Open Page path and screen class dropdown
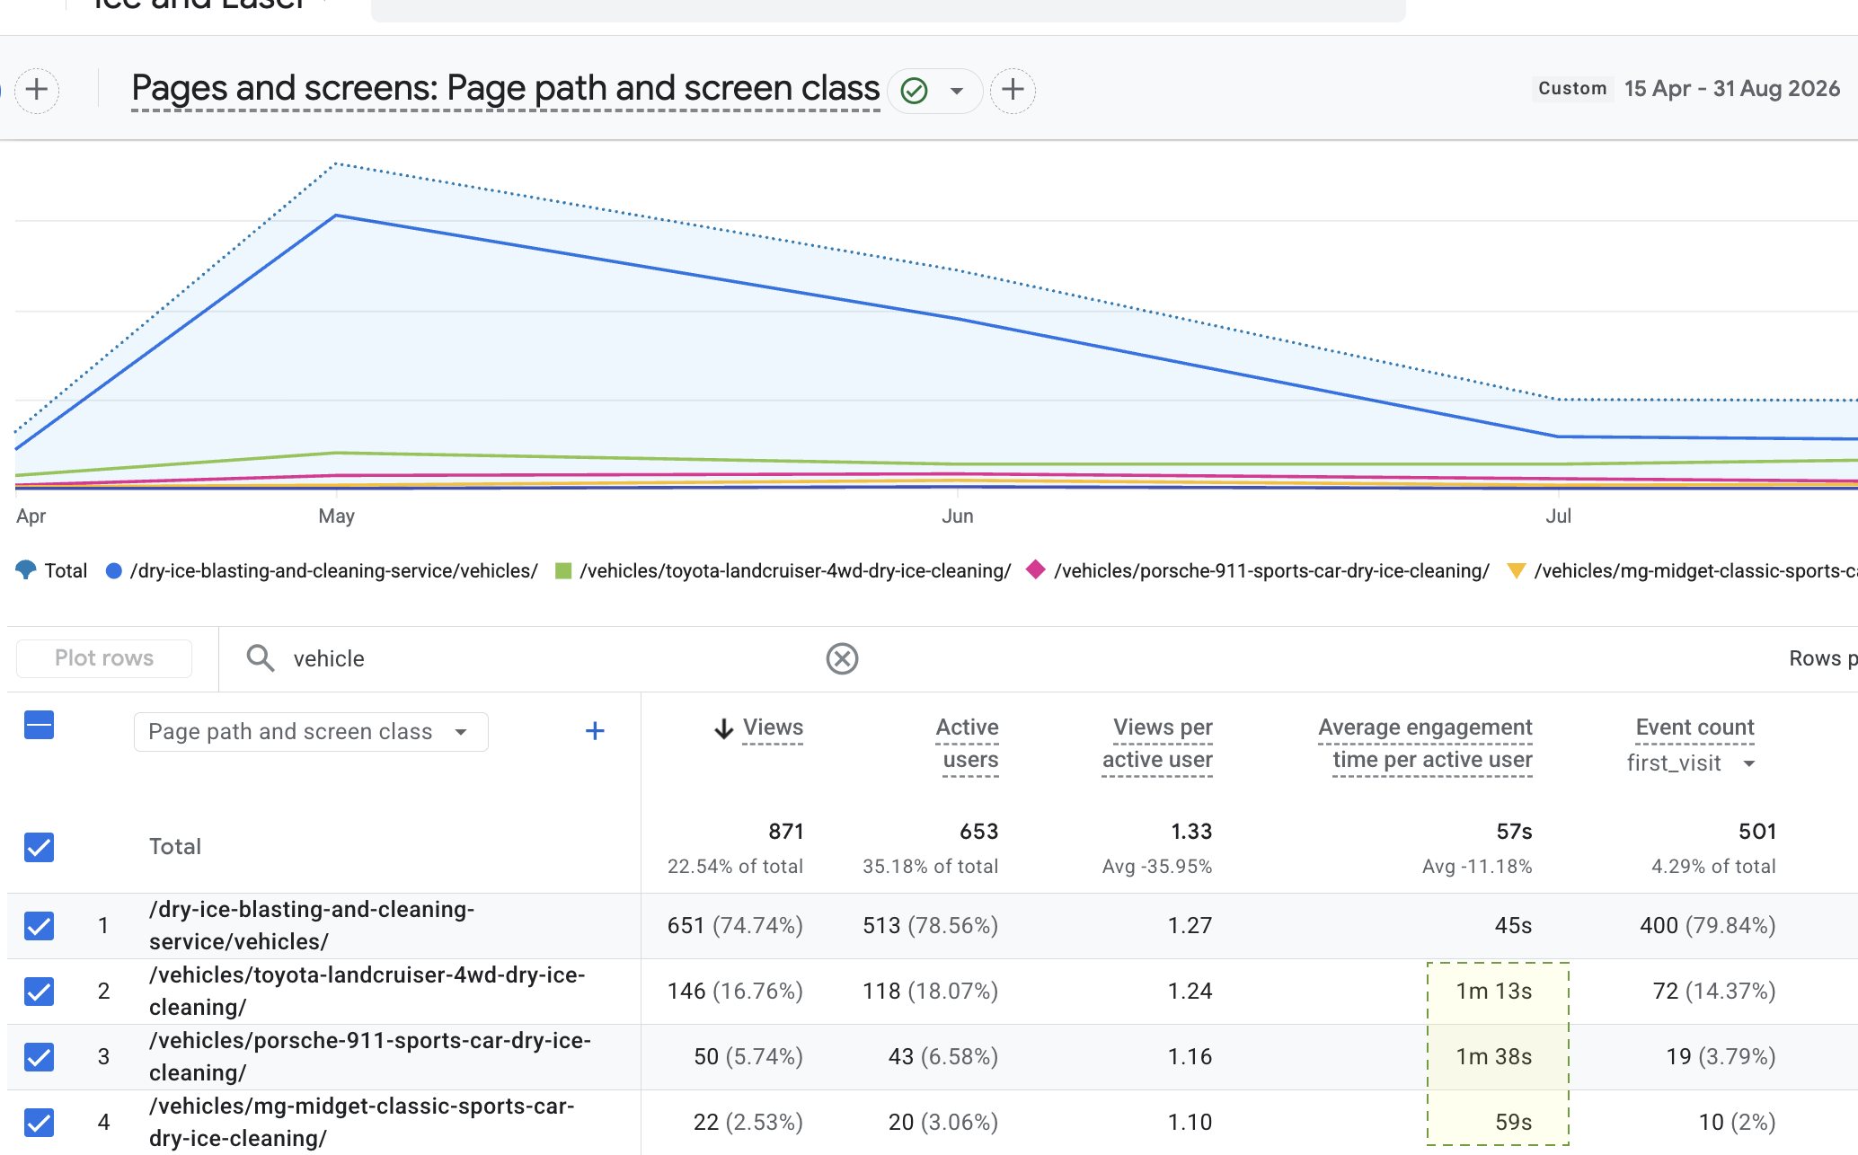 311,731
